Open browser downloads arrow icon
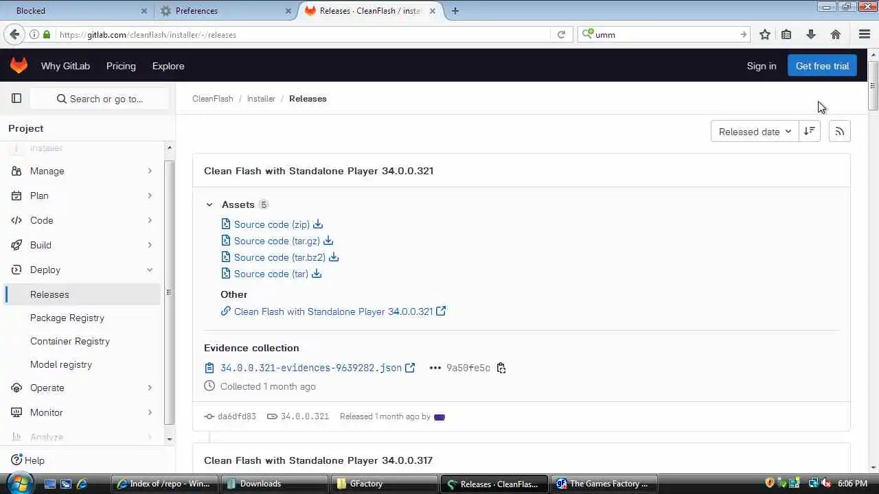Viewport: 879px width, 494px height. tap(811, 34)
